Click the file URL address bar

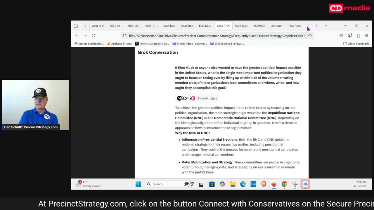click(x=217, y=36)
